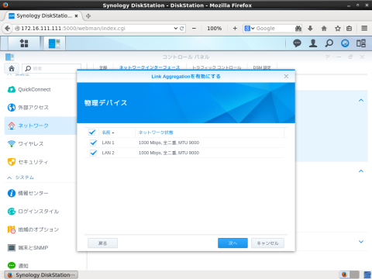The image size is (372, 279).
Task: Toggle the select-all header checkbox
Action: click(92, 133)
